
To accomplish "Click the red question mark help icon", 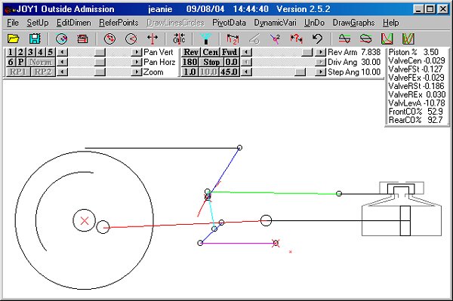I will point(297,38).
